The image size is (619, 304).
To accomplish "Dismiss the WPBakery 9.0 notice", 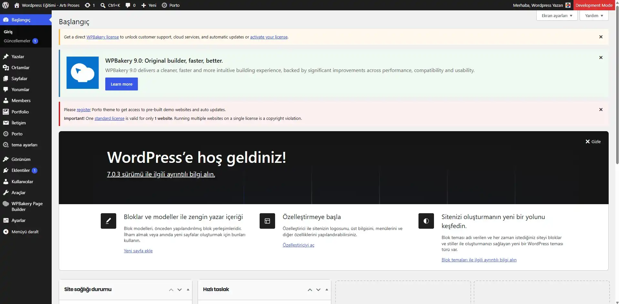I will [x=601, y=58].
